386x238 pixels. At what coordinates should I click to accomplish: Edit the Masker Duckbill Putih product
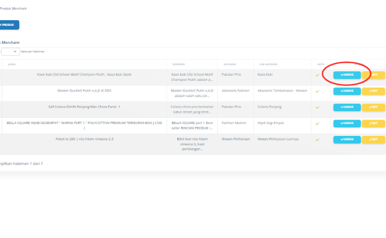(374, 91)
